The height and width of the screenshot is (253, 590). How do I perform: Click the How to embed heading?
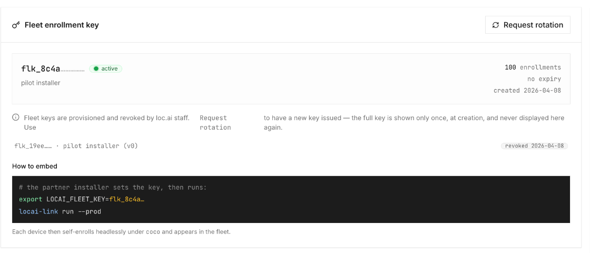pos(35,166)
